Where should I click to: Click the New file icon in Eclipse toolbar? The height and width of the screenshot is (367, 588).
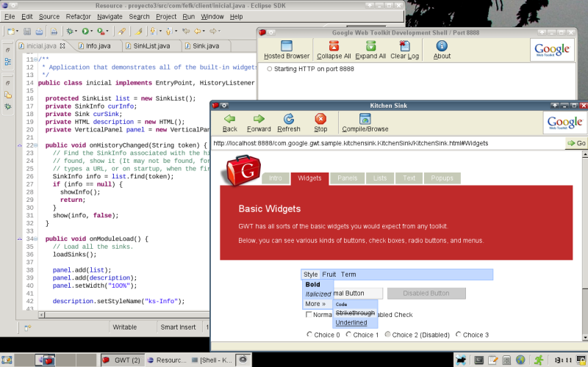(10, 31)
